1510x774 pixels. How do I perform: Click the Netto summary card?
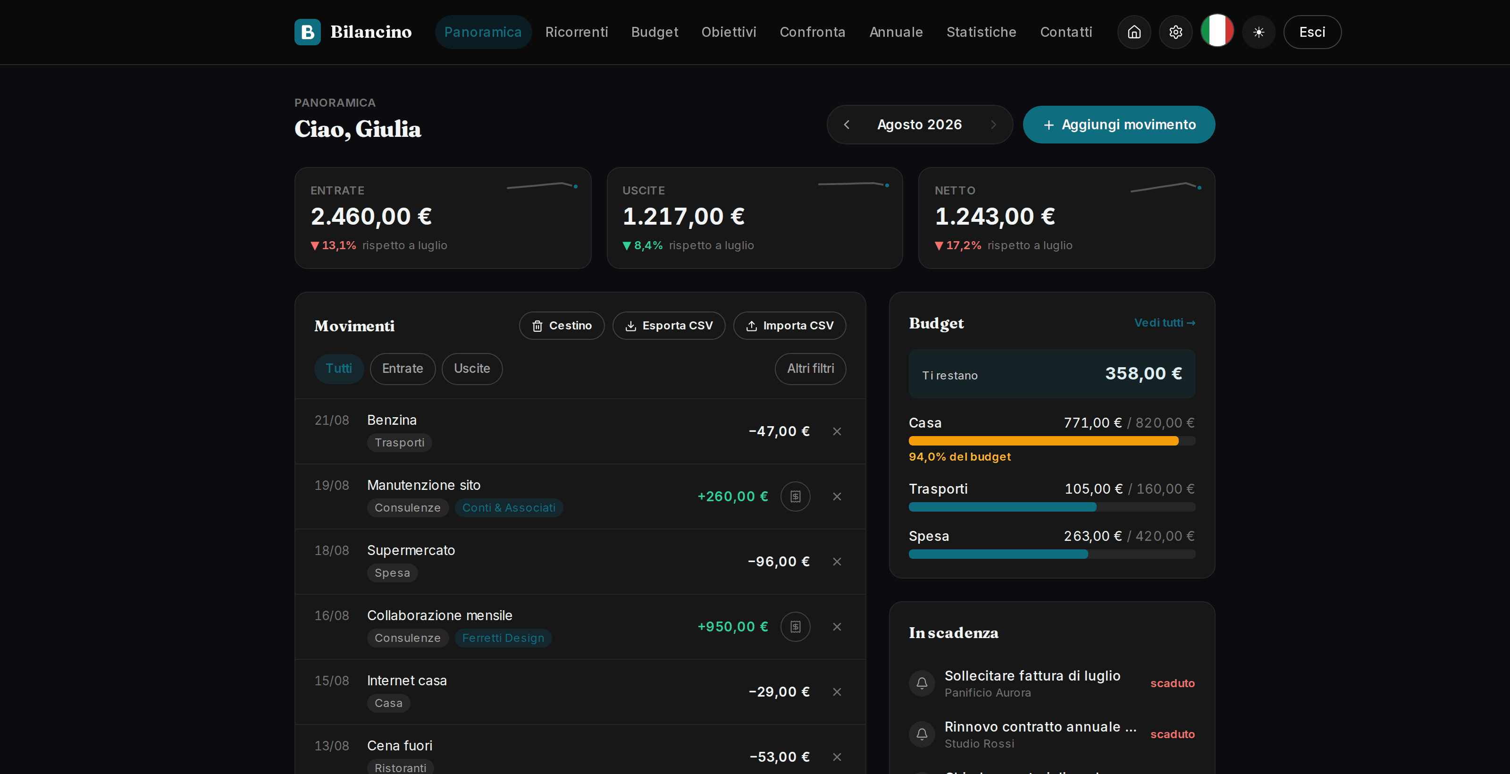click(x=1066, y=218)
